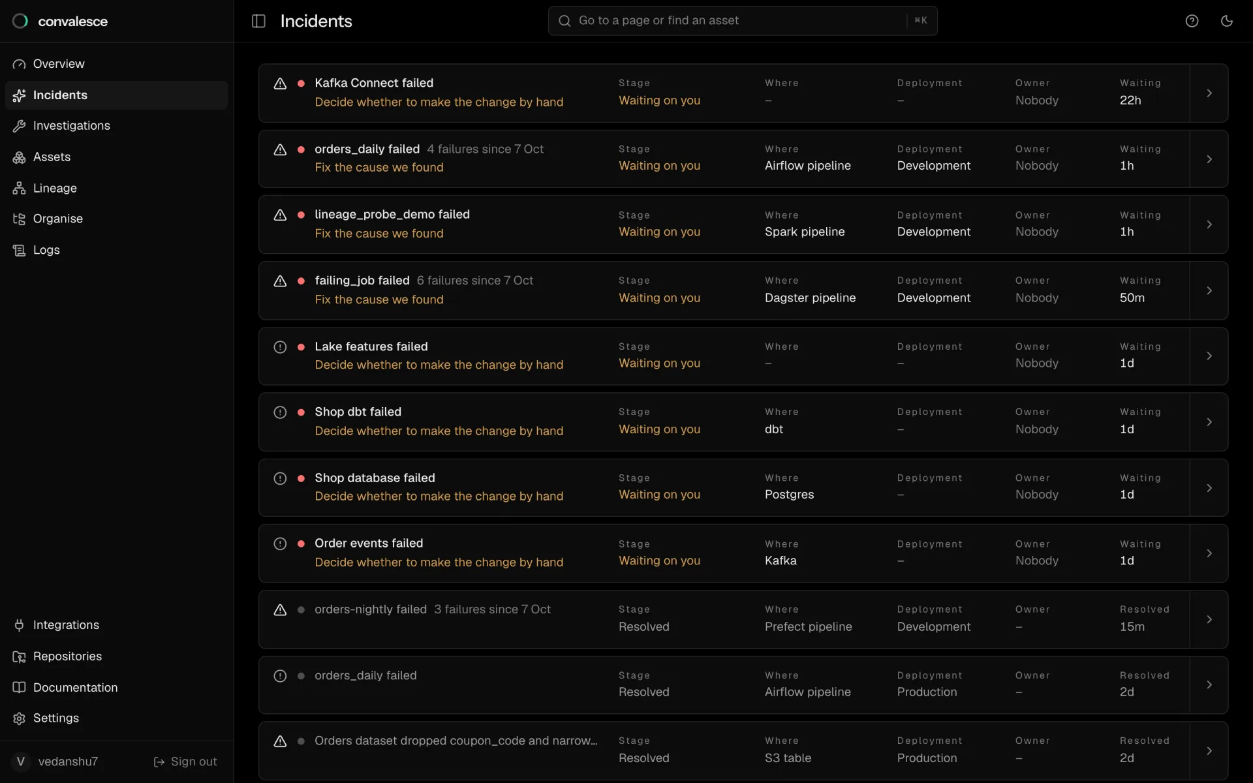Open the Shop database failed incident title
The width and height of the screenshot is (1253, 783).
(x=375, y=478)
